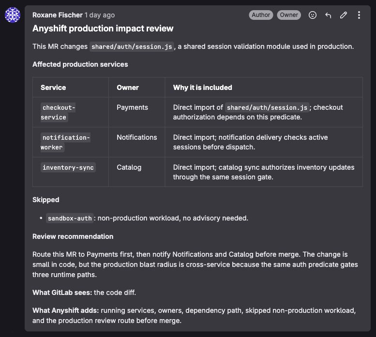Click the Author badge
This screenshot has height=337, width=376.
[x=261, y=15]
